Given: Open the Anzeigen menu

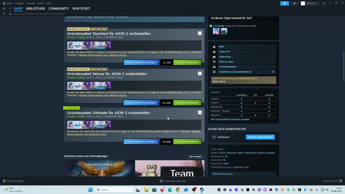Looking at the screenshot, I should (x=20, y=3).
